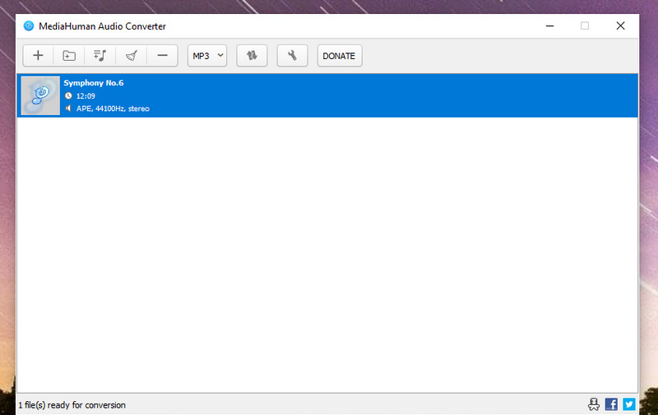Click the mascot icon beside Facebook
Viewport: 658px width, 415px height.
pyautogui.click(x=594, y=404)
